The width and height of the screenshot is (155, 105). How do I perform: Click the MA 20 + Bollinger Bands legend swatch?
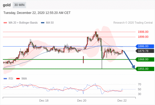(x=5, y=23)
